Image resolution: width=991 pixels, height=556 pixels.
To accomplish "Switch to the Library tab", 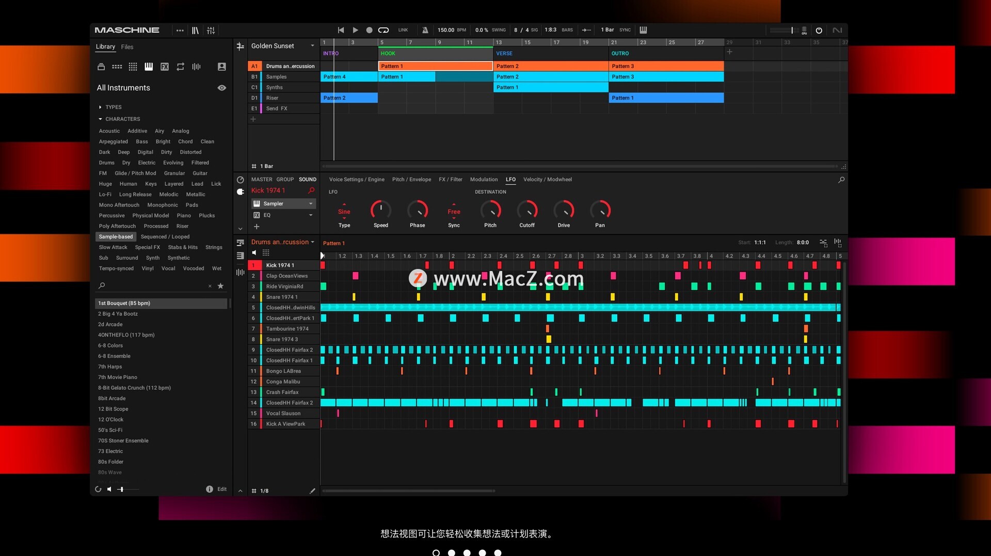I will click(105, 46).
